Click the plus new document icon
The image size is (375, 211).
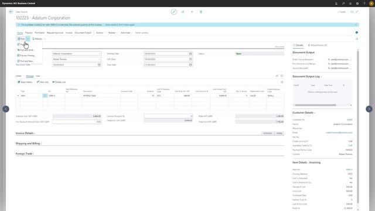coord(192,12)
